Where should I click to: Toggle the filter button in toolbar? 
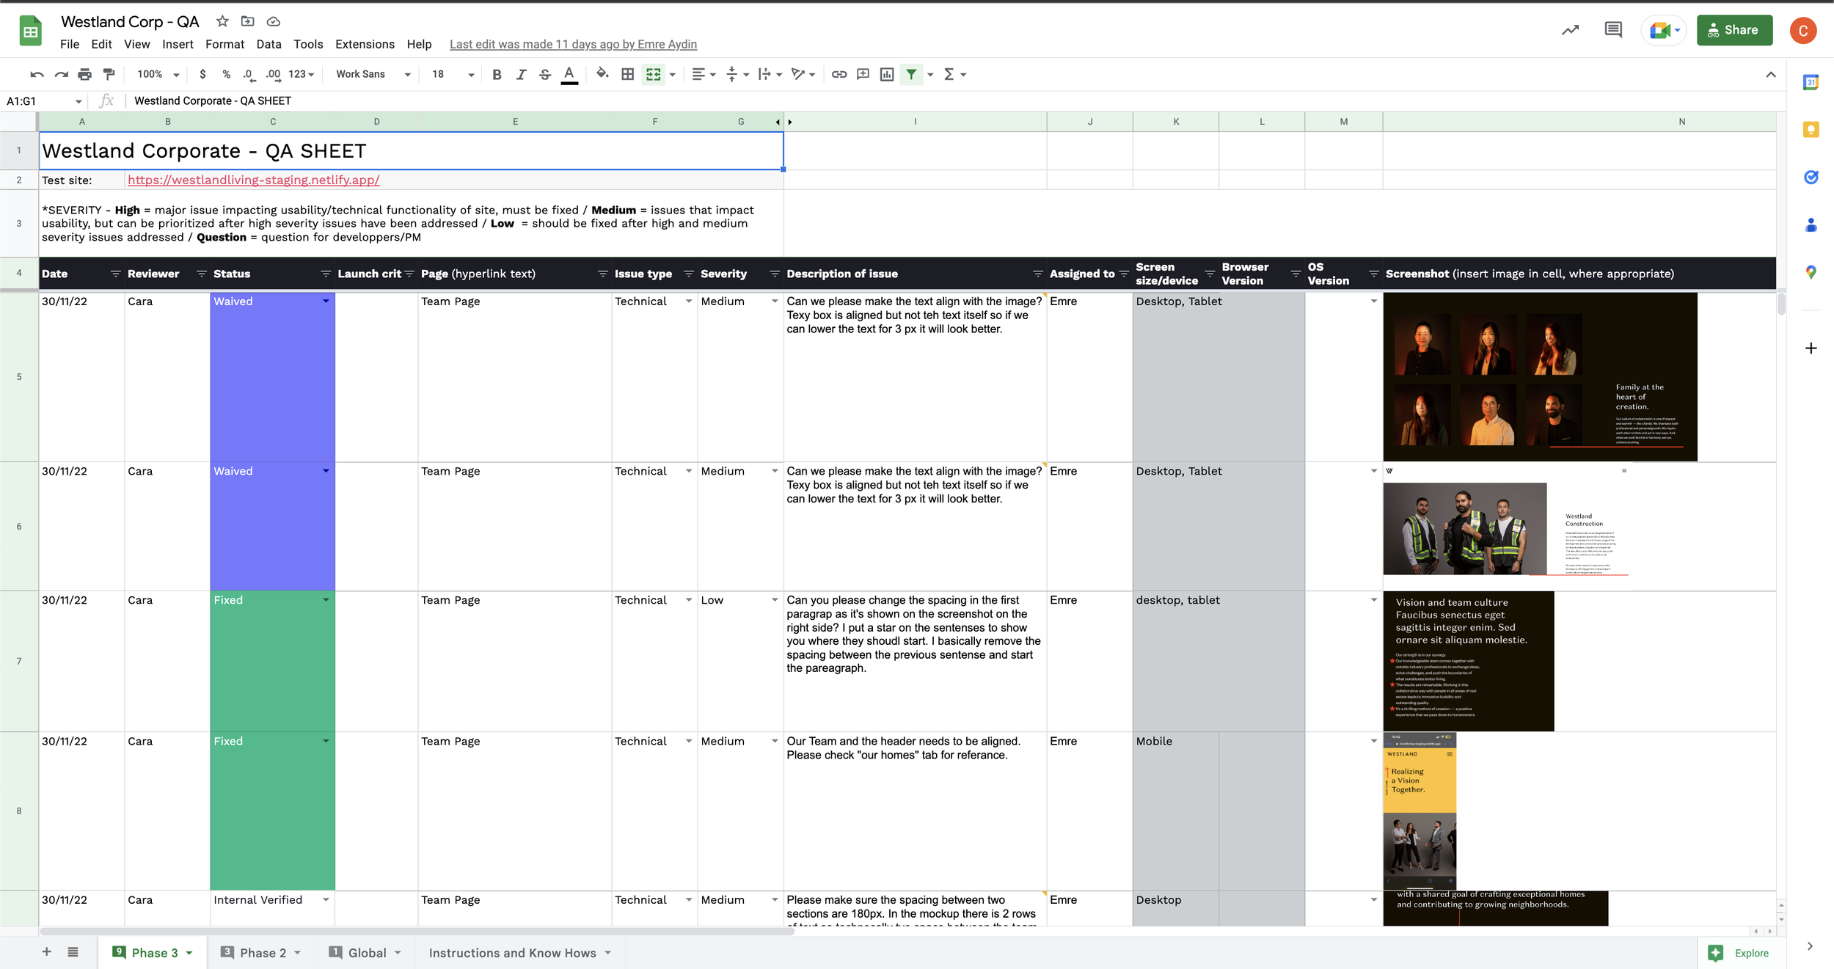[x=910, y=74]
